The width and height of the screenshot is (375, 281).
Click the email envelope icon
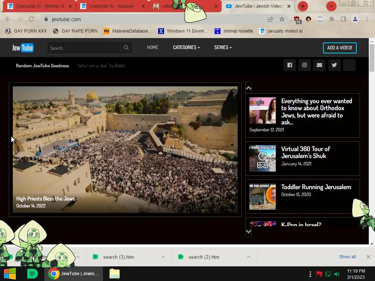pyautogui.click(x=319, y=65)
